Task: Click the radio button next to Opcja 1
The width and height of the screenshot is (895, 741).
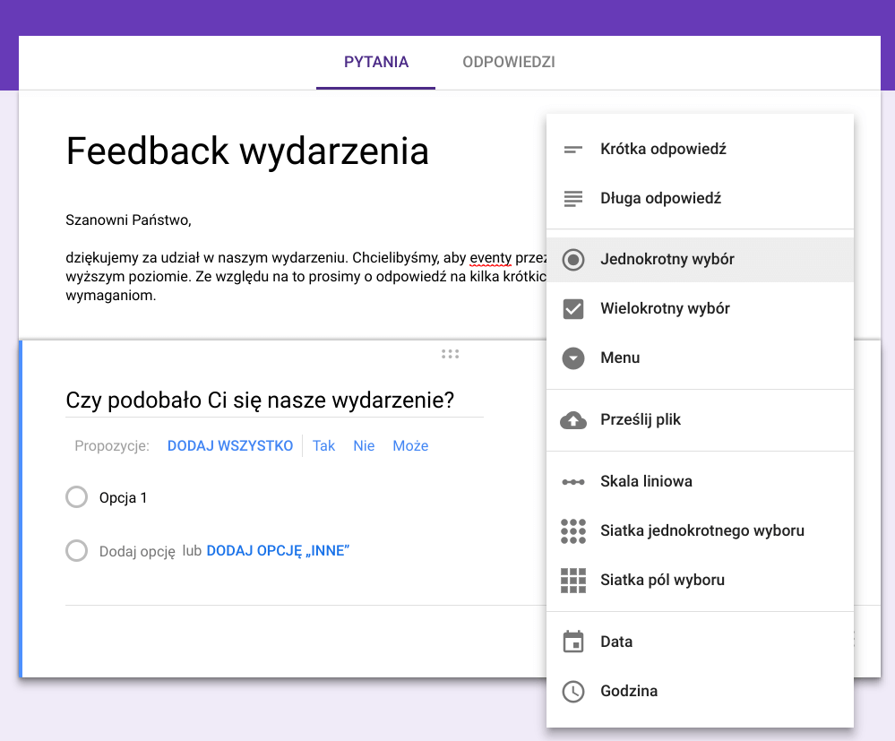Action: (76, 497)
